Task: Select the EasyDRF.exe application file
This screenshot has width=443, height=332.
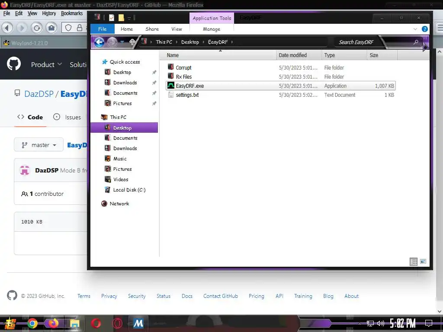Action: click(280, 86)
